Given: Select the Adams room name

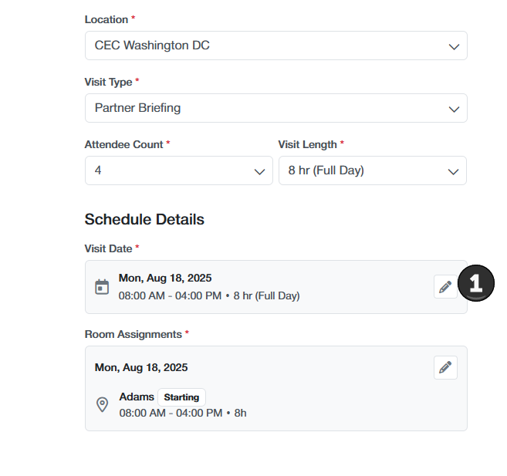Looking at the screenshot, I should [136, 397].
